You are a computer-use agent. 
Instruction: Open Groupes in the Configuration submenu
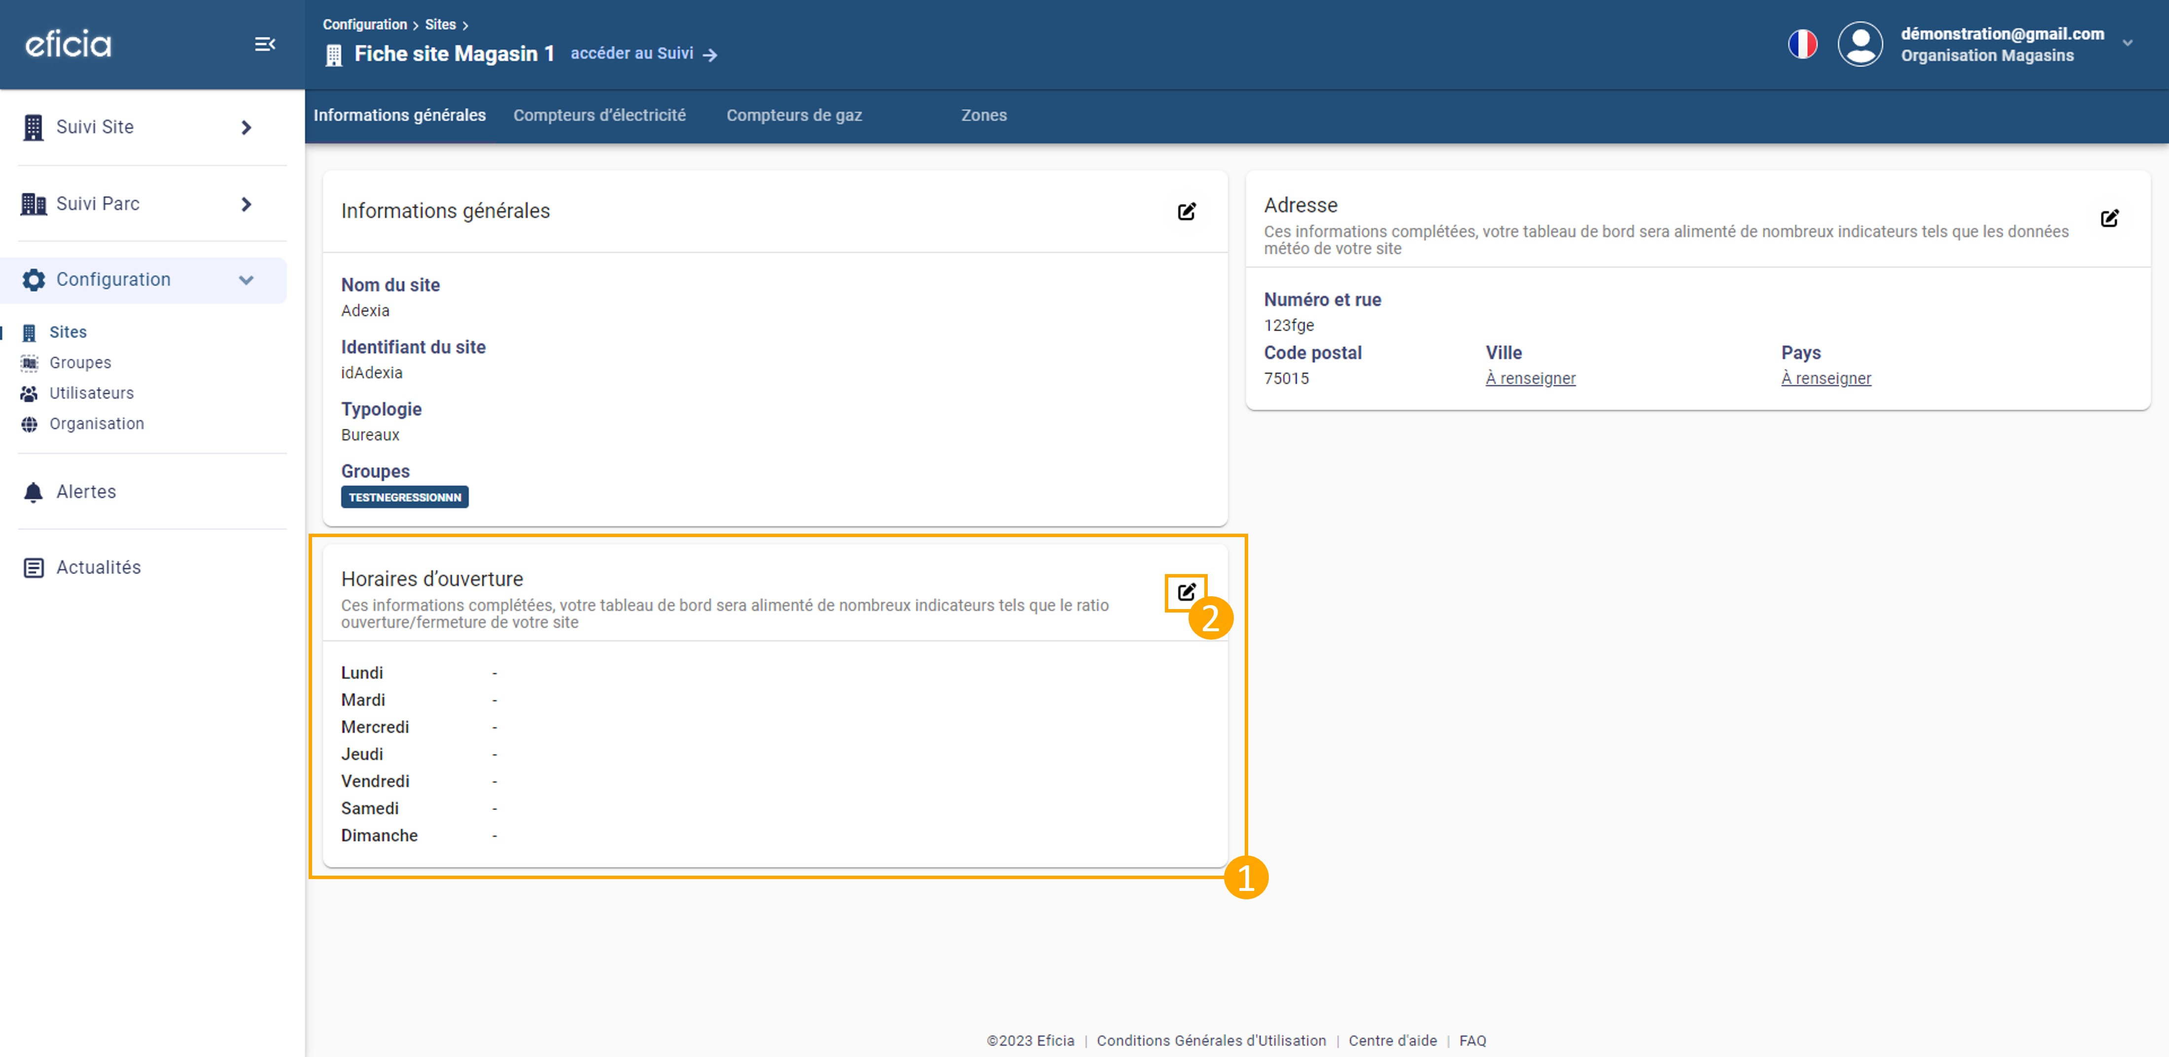tap(80, 363)
